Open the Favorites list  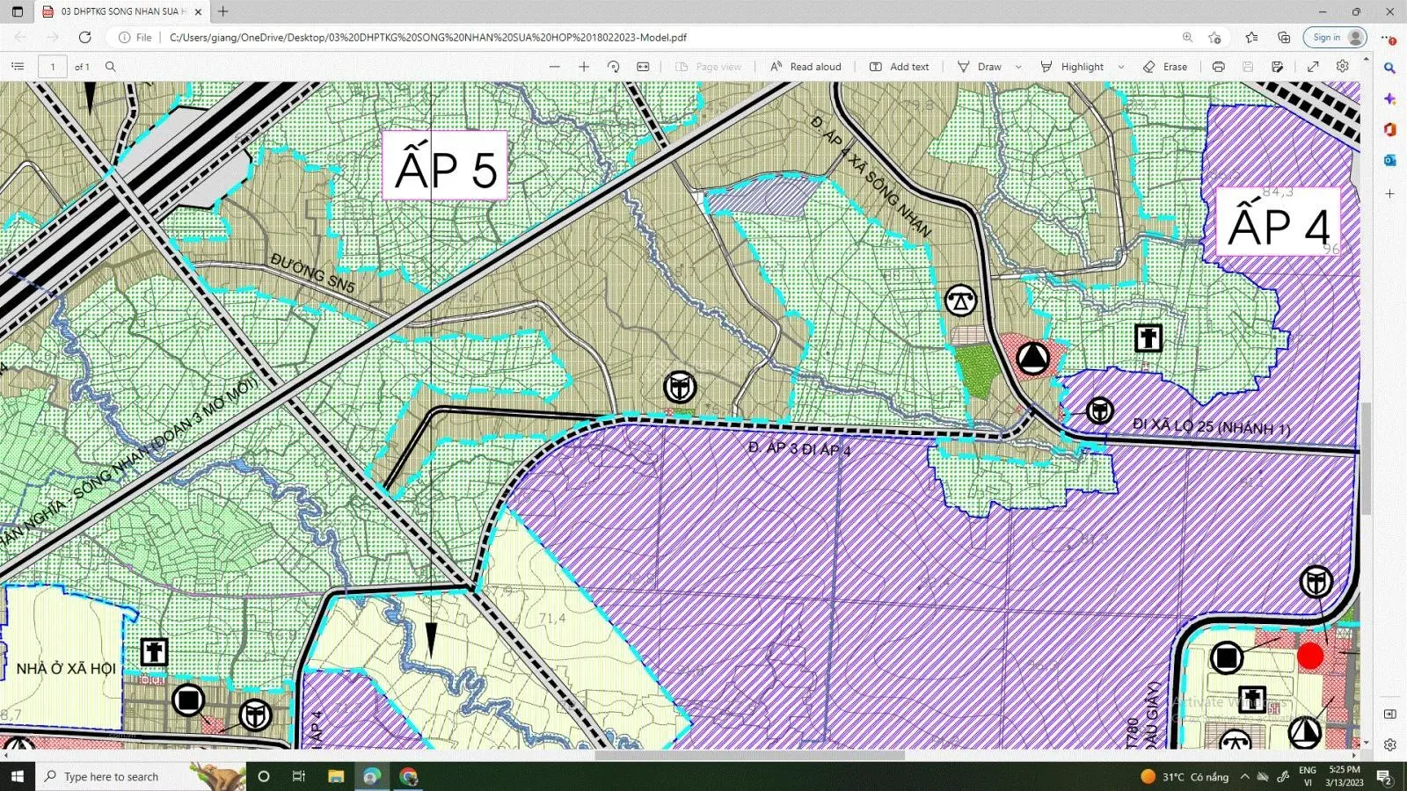click(1251, 37)
